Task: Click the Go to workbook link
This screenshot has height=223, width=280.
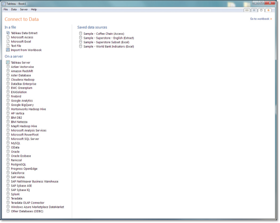Action: point(261,19)
